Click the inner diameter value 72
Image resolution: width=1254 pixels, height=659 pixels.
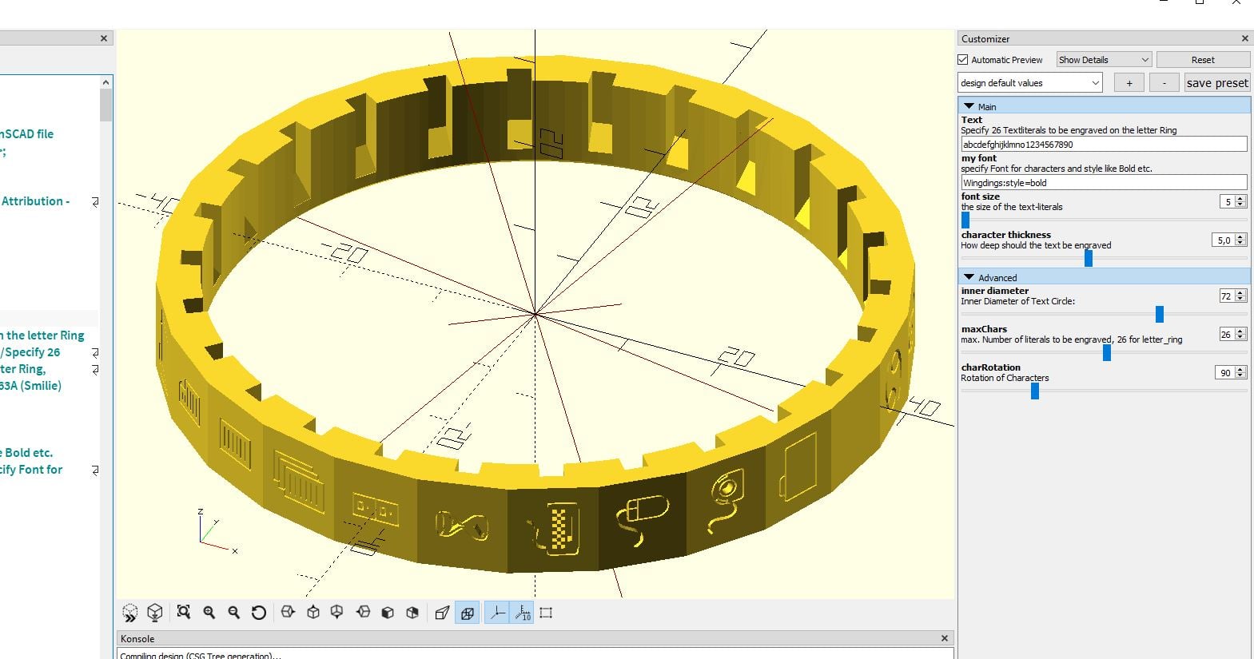1226,296
